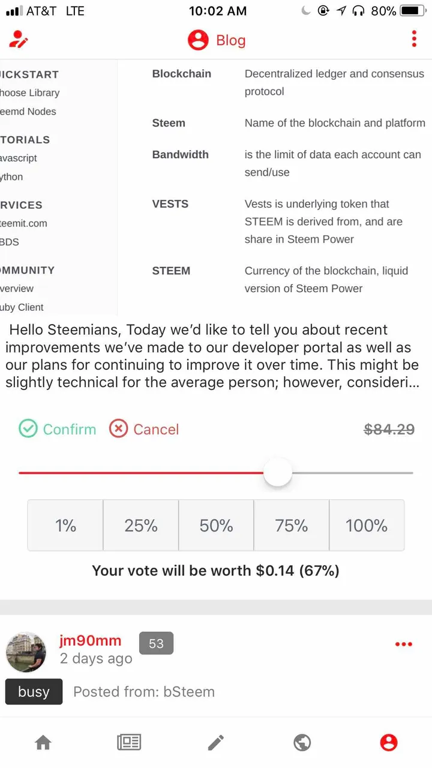The image size is (432, 768).
Task: Go to Home tab in bottom bar
Action: [x=43, y=743]
